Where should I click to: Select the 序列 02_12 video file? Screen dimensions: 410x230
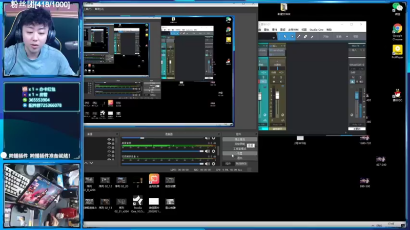pyautogui.click(x=106, y=182)
